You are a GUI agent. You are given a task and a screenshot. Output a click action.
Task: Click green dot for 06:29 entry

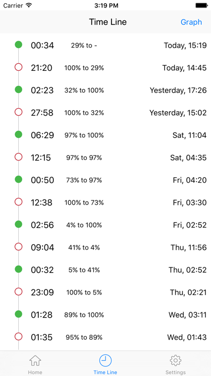coord(18,135)
